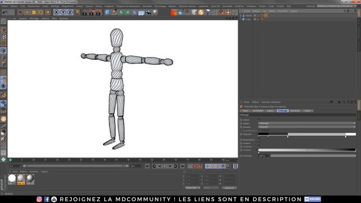Click the orange S plugin icon
The image size is (361, 203).
[201, 12]
